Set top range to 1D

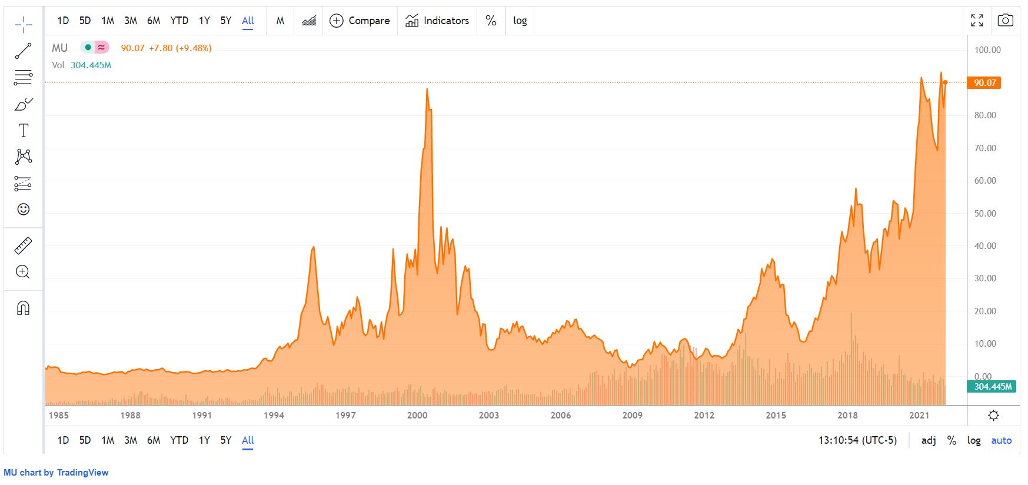[63, 21]
